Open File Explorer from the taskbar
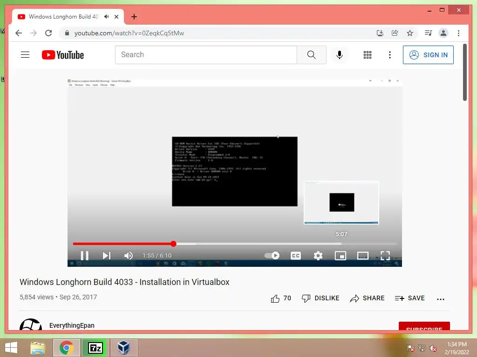Screen dimensions: 477x357 37,348
